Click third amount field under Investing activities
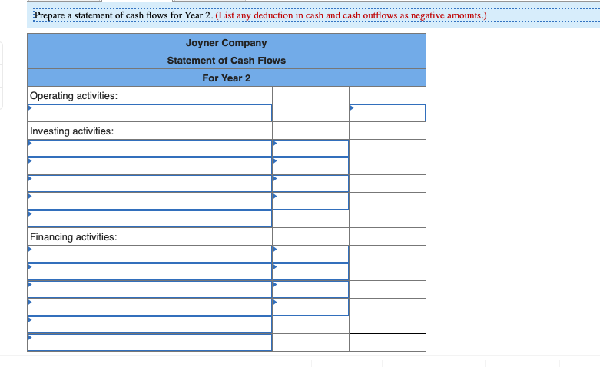This screenshot has width=600, height=367. click(310, 183)
